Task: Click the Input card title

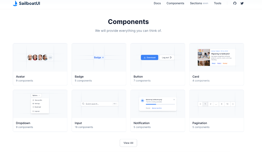Action: point(78,123)
